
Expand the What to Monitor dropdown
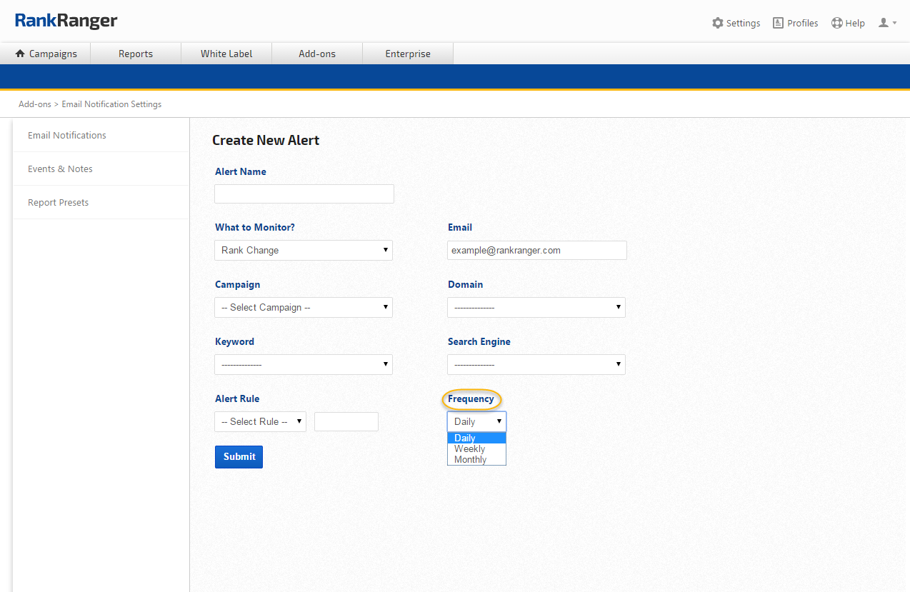[x=304, y=250]
